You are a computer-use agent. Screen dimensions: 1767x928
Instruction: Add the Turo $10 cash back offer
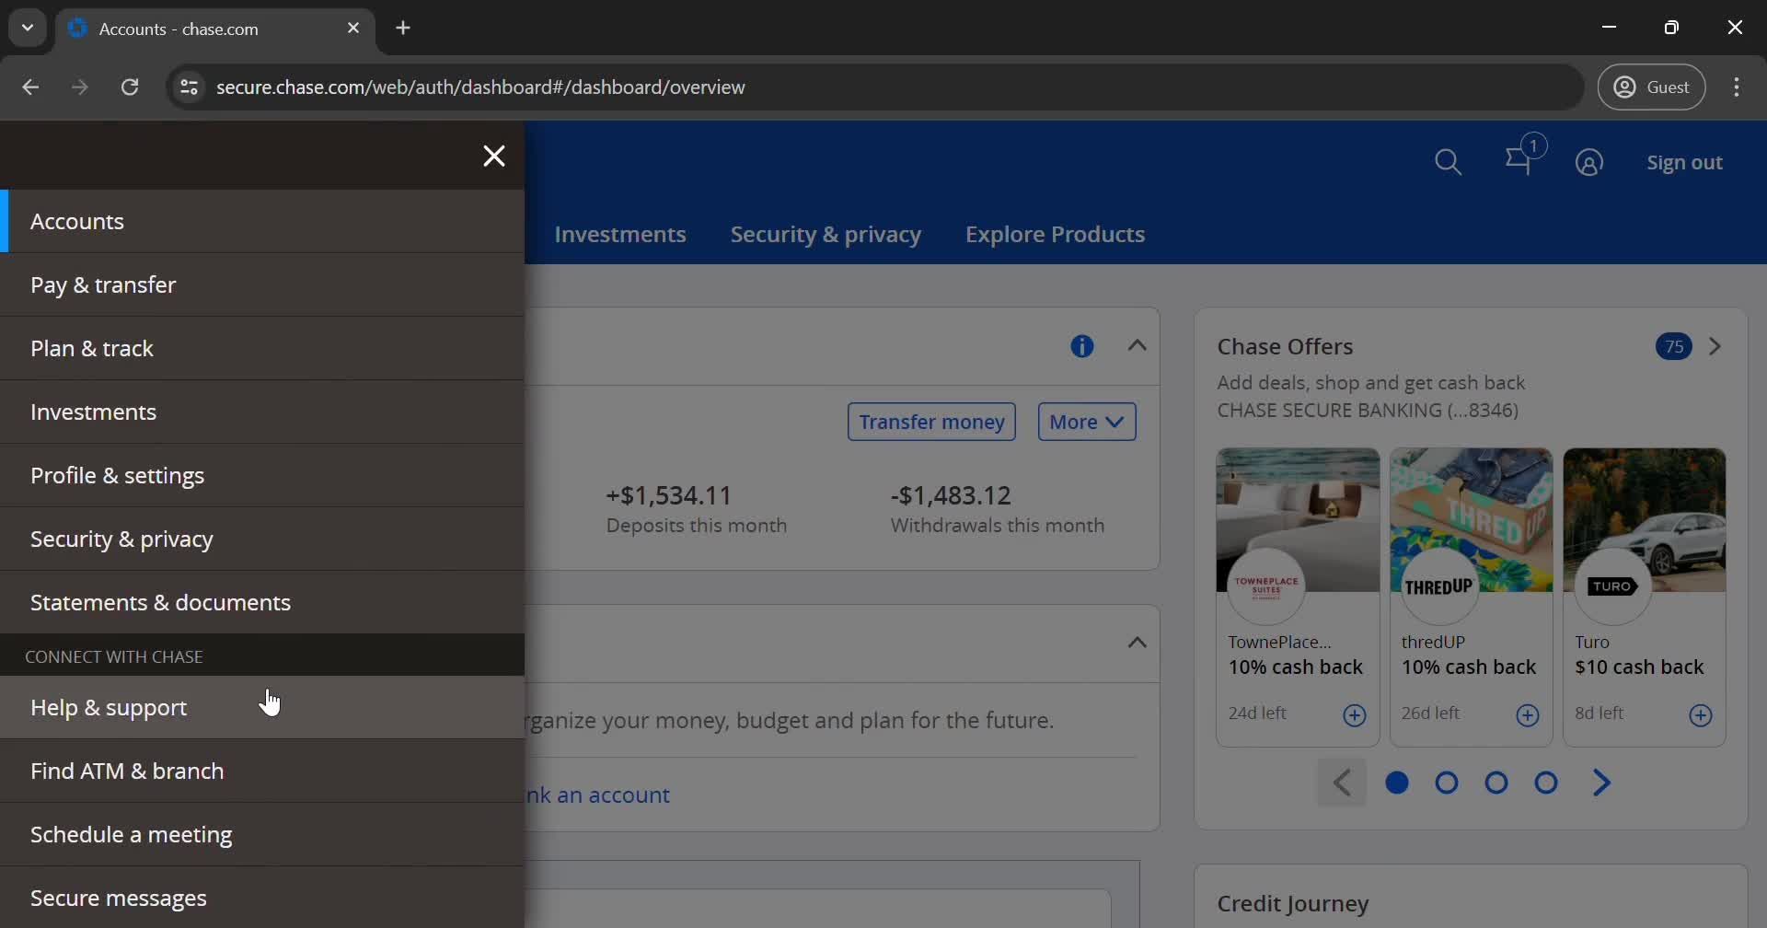point(1701,715)
